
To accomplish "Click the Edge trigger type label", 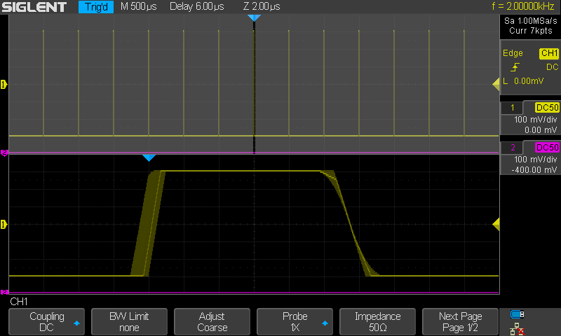I will [513, 53].
